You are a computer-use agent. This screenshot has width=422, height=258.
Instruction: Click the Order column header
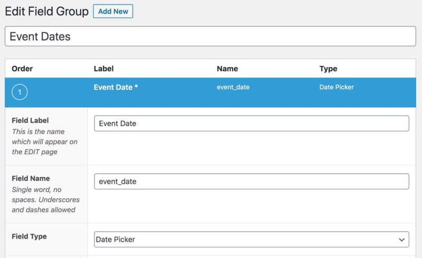[22, 69]
